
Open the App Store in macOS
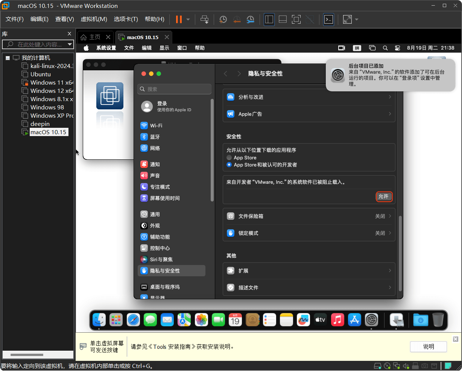[x=354, y=320]
